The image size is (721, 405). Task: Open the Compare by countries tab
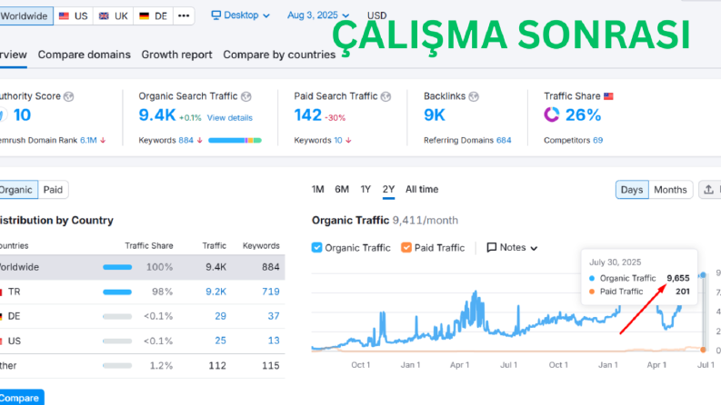[279, 54]
